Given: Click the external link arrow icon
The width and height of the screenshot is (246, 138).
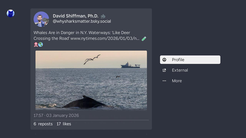Looking at the screenshot, I should click(x=164, y=70).
